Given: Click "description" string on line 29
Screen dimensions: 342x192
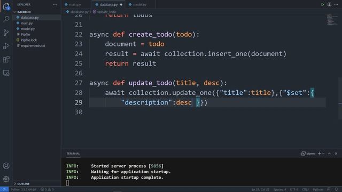Looking at the screenshot, I should (146, 102).
